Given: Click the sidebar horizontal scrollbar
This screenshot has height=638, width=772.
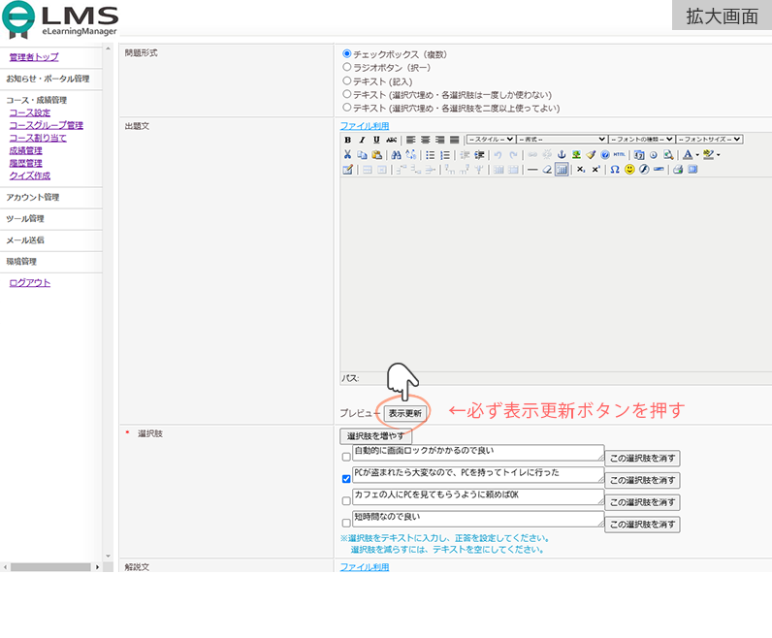Looking at the screenshot, I should pos(50,567).
